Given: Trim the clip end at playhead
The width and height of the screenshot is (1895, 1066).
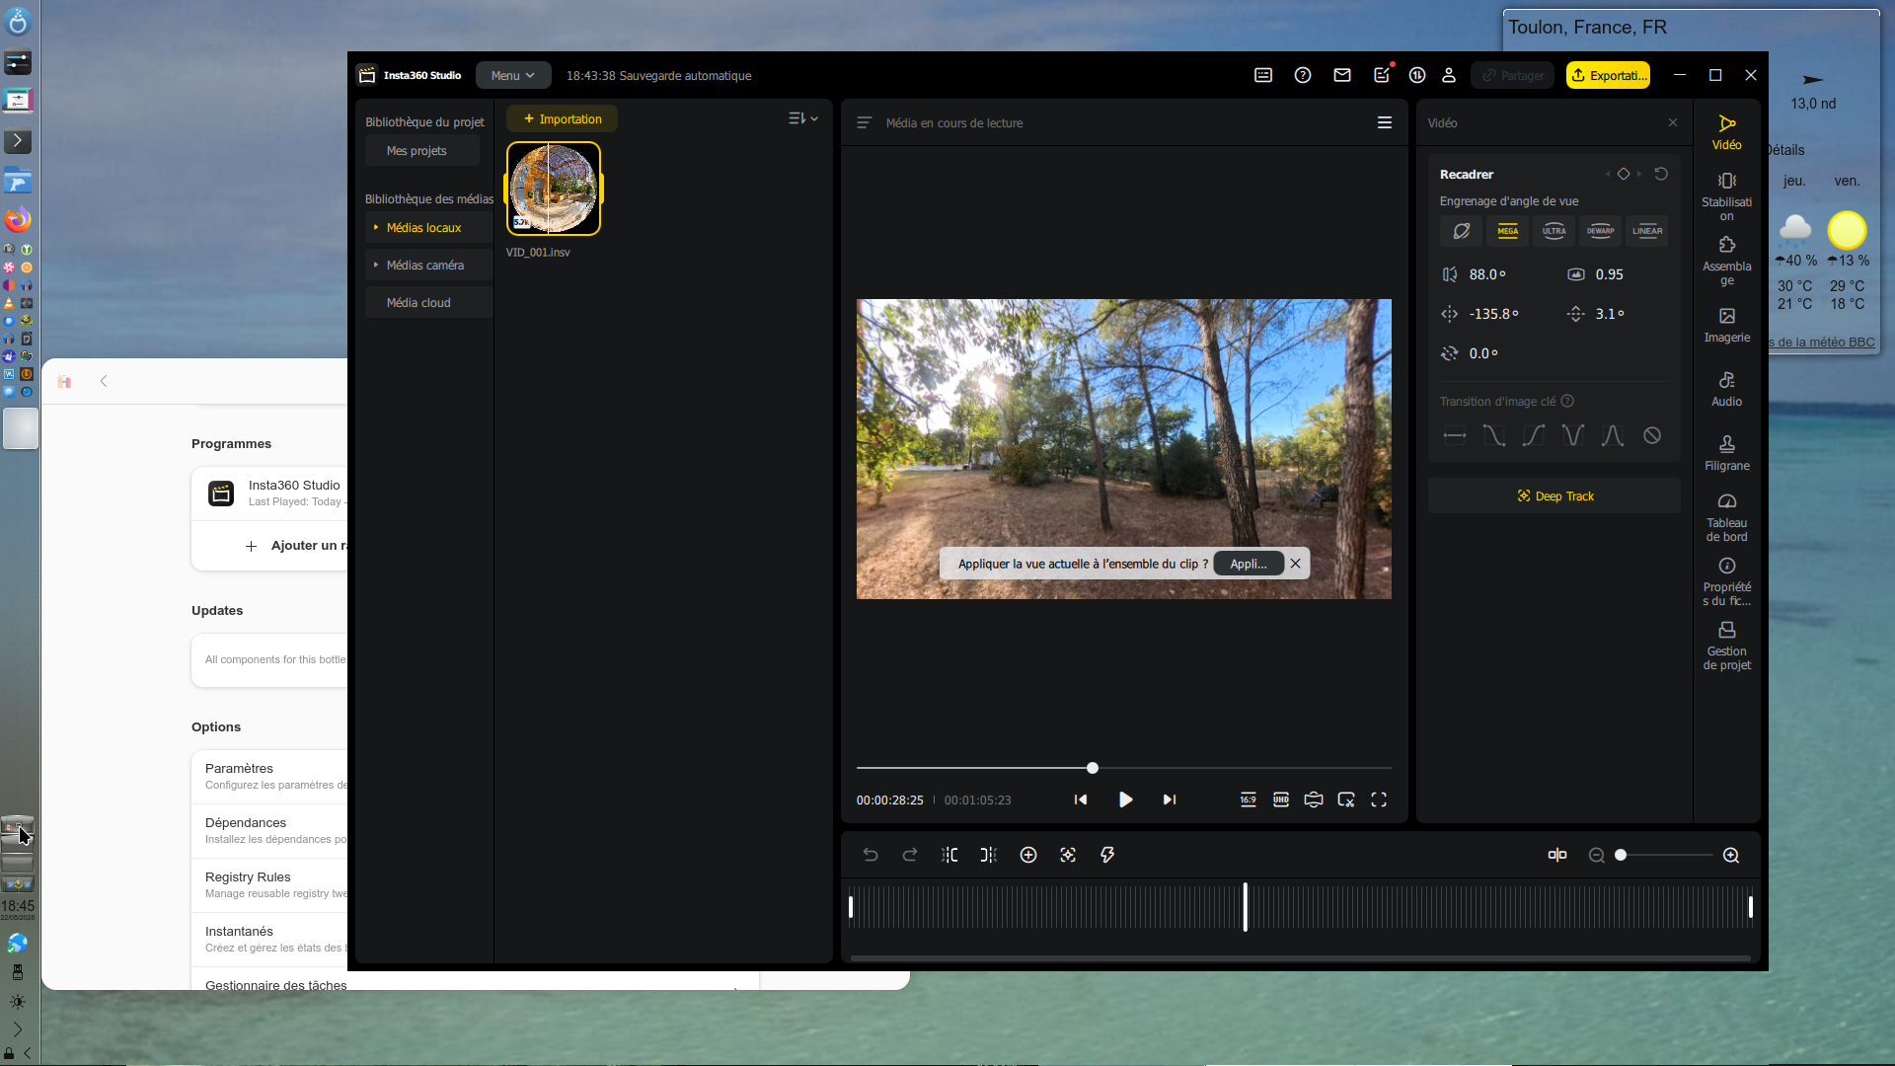Looking at the screenshot, I should click(989, 855).
